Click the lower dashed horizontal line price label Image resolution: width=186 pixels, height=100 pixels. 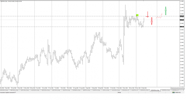[182, 27]
